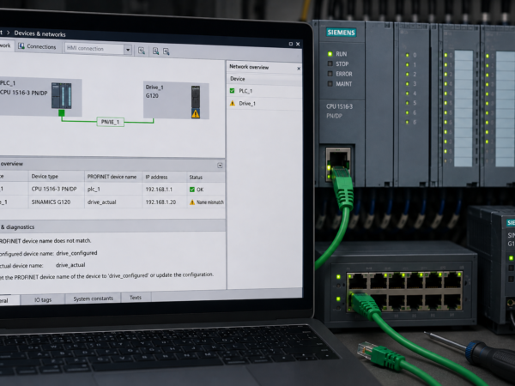
Task: Click the last network toolbar icon
Action: pos(167,51)
